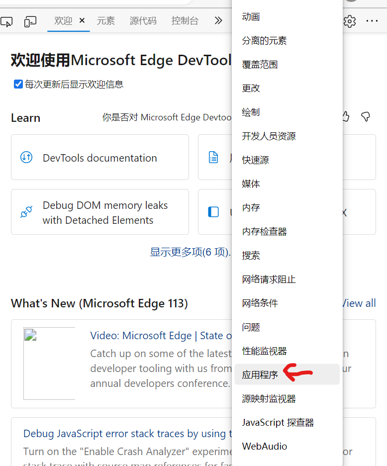Give positive feedback with the thumbs-up icon
387x466 pixels.
[345, 117]
